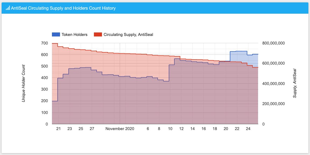Click the 14 date label on the x-axis
The image size is (310, 155).
pyautogui.click(x=192, y=129)
